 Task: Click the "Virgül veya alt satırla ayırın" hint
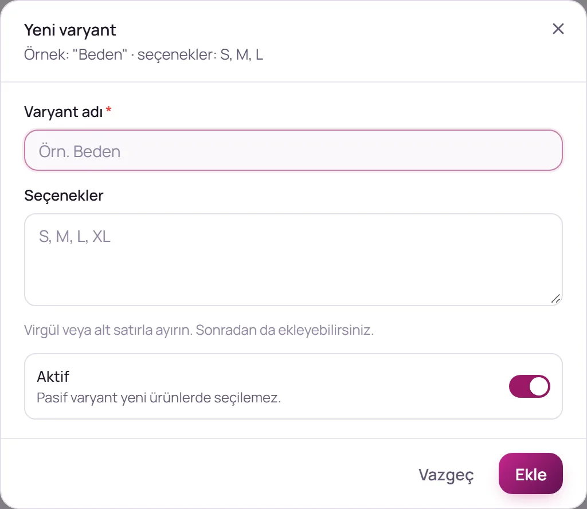pyautogui.click(x=199, y=330)
